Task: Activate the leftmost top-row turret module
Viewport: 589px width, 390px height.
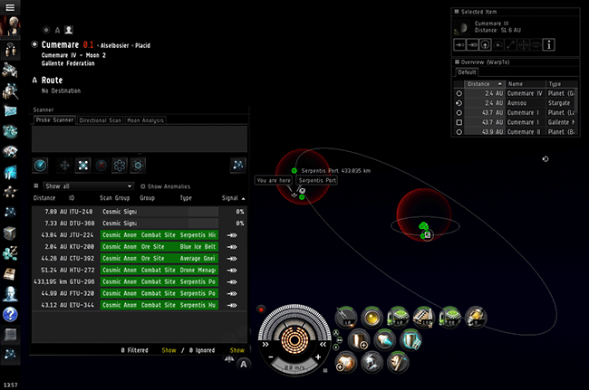Action: click(x=346, y=318)
